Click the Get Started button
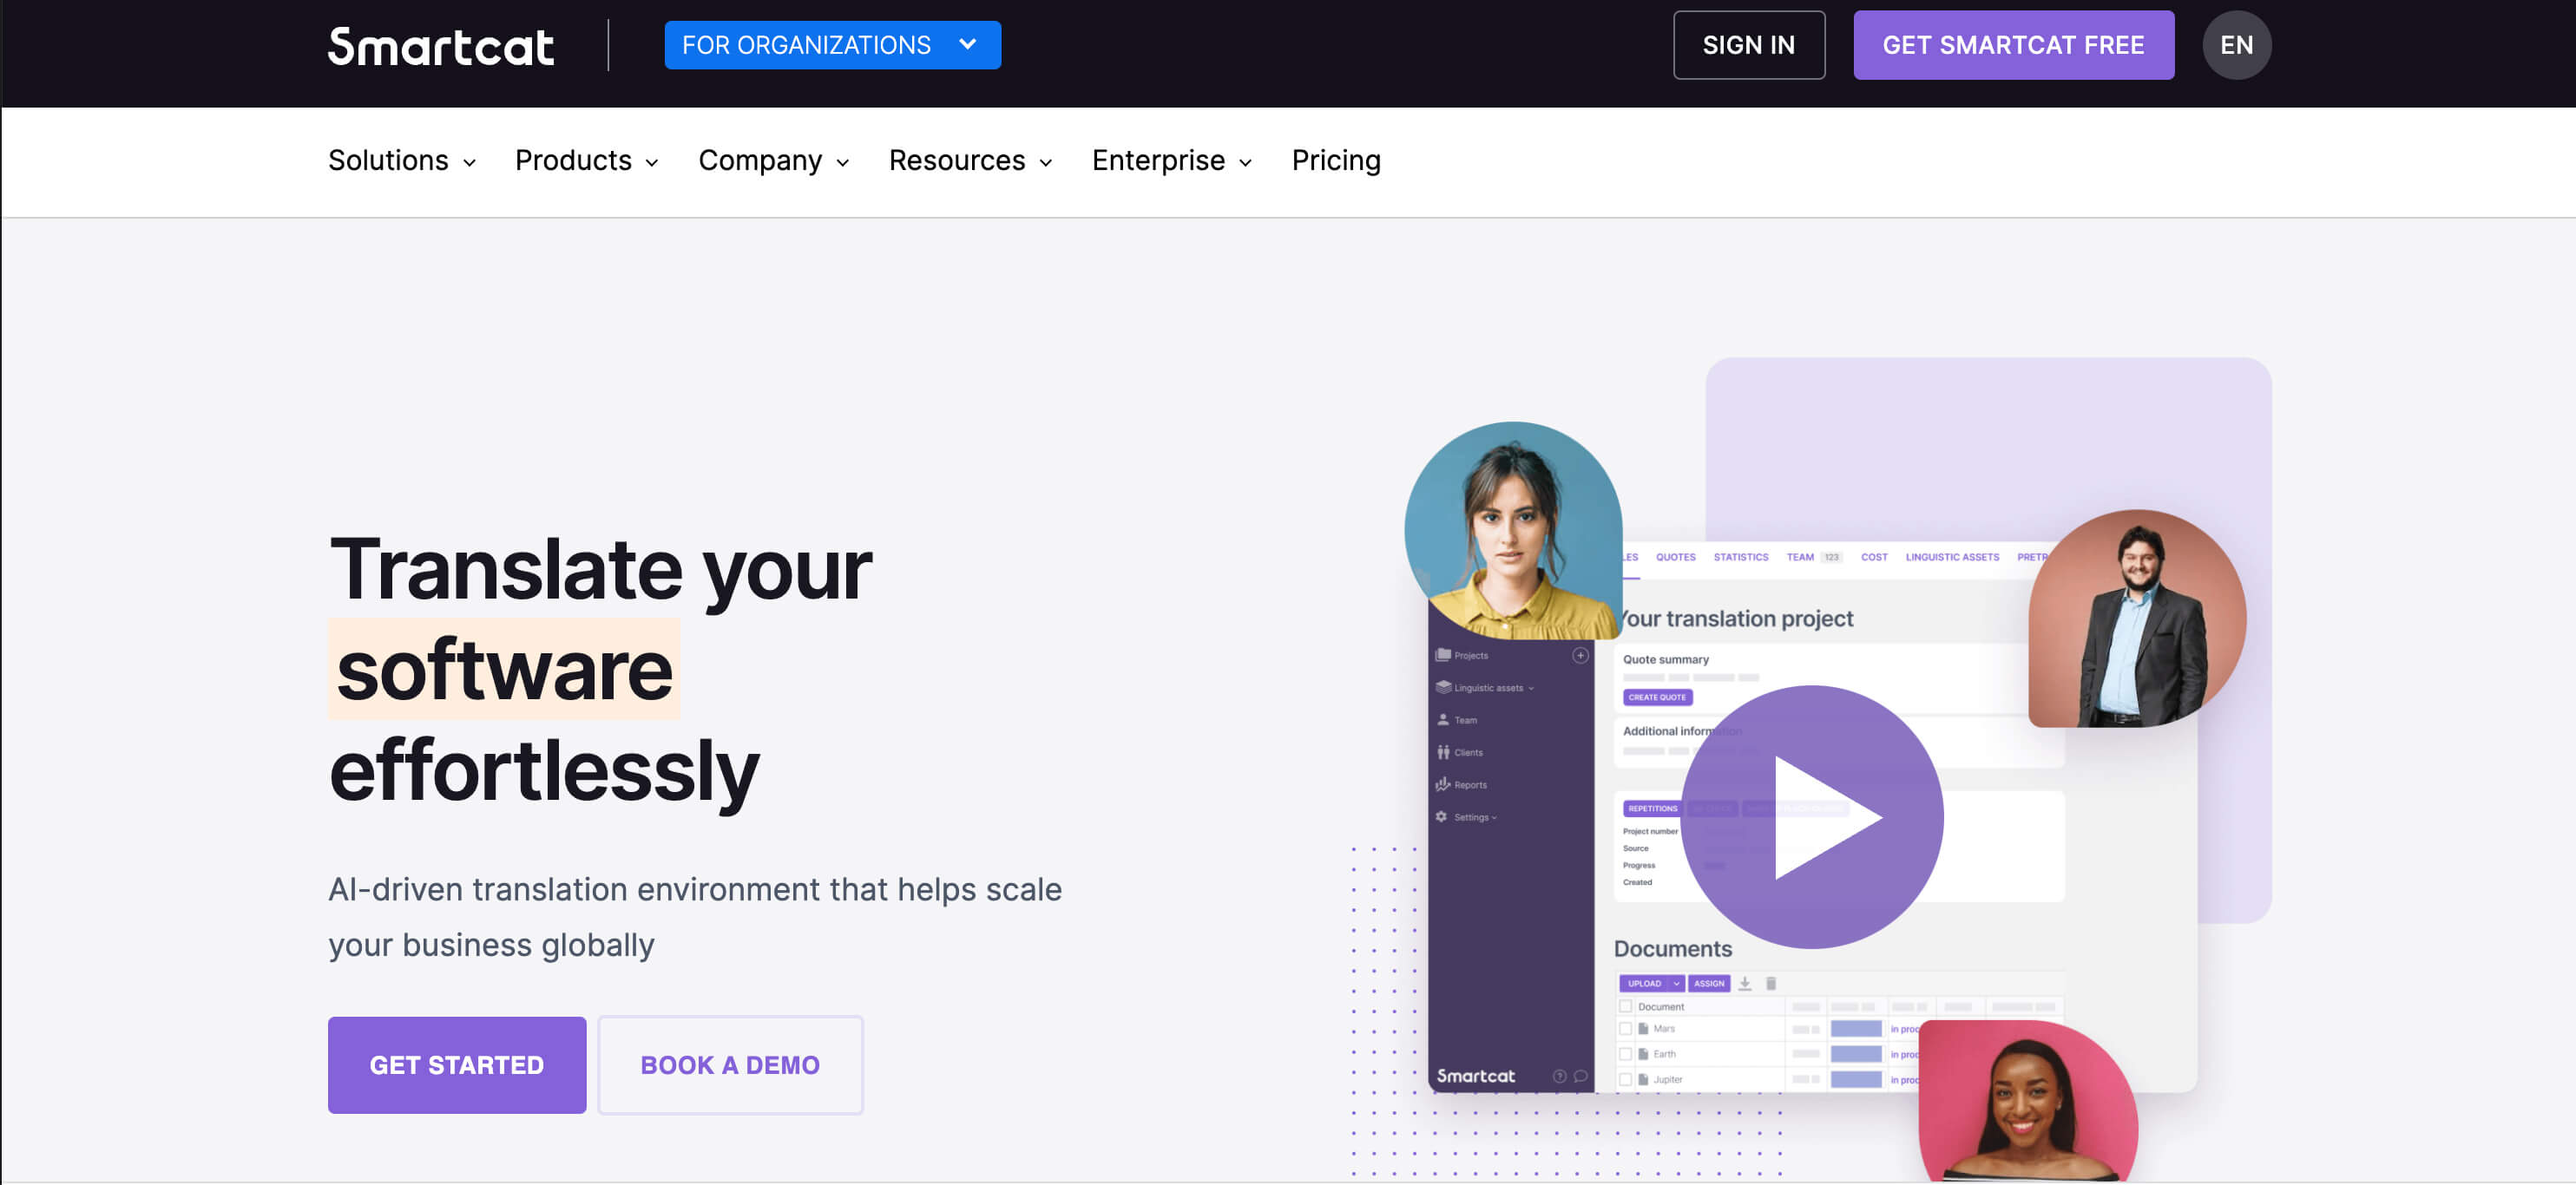 [457, 1065]
